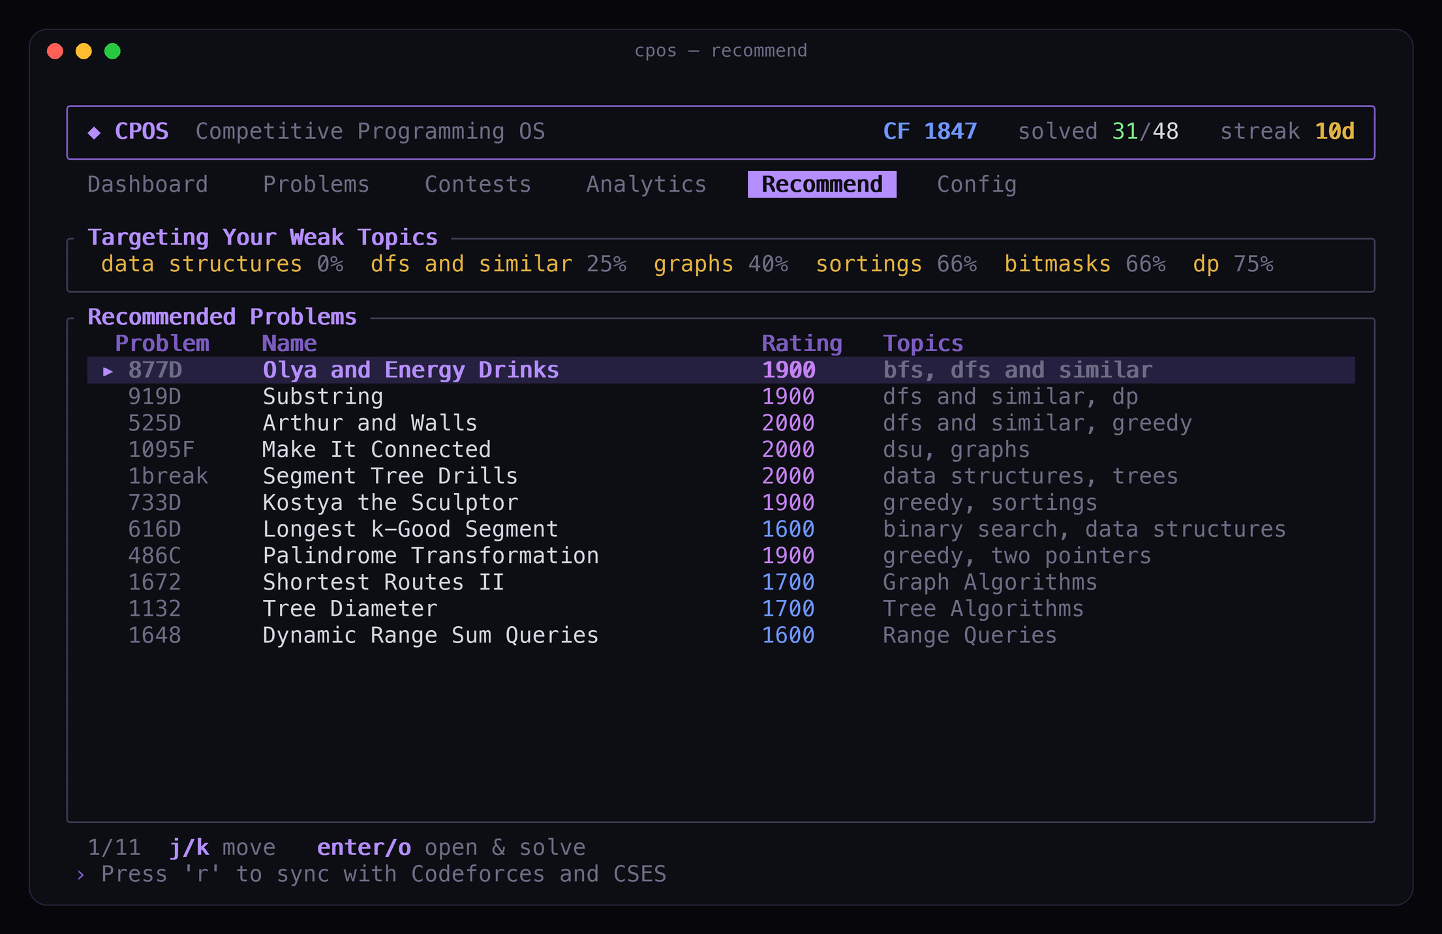Screen dimensions: 1442x934
Task: Select Kostya the Sculptor problem
Action: tap(721, 503)
